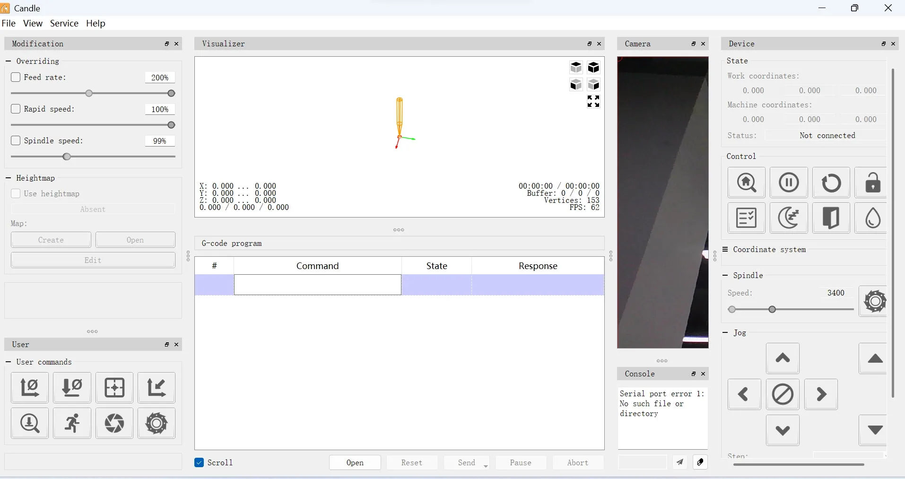
Task: Open the File menu
Action: pyautogui.click(x=9, y=23)
